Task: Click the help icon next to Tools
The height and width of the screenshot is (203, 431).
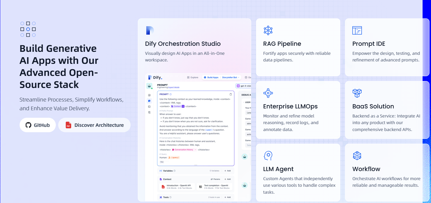Action: point(170,197)
